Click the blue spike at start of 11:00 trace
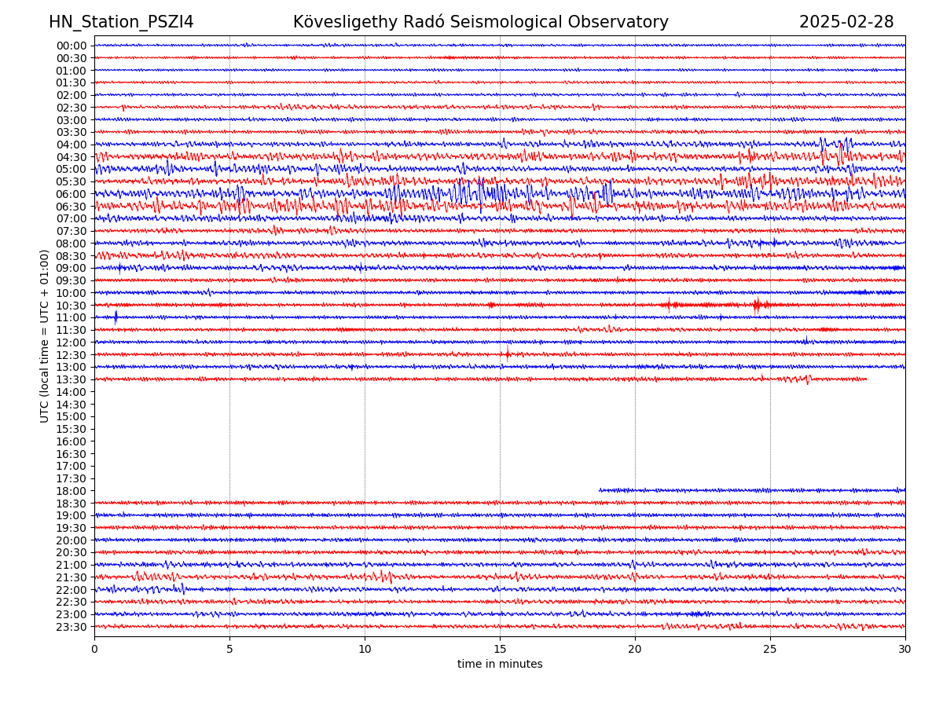The image size is (943, 707). tap(116, 317)
